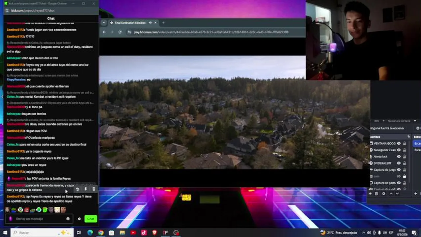Open OBS Studio from taskbar

click(176, 233)
